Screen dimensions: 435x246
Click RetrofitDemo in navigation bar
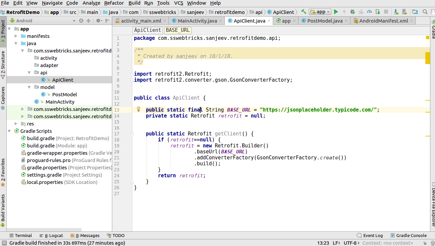[x=20, y=12]
